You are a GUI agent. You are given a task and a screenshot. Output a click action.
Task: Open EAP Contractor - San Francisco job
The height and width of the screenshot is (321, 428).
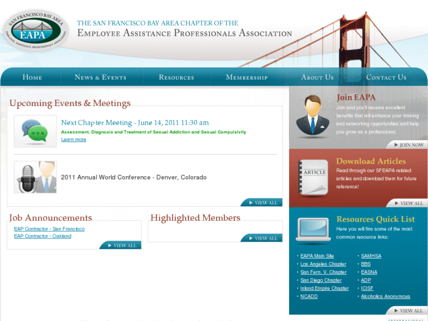[49, 229]
